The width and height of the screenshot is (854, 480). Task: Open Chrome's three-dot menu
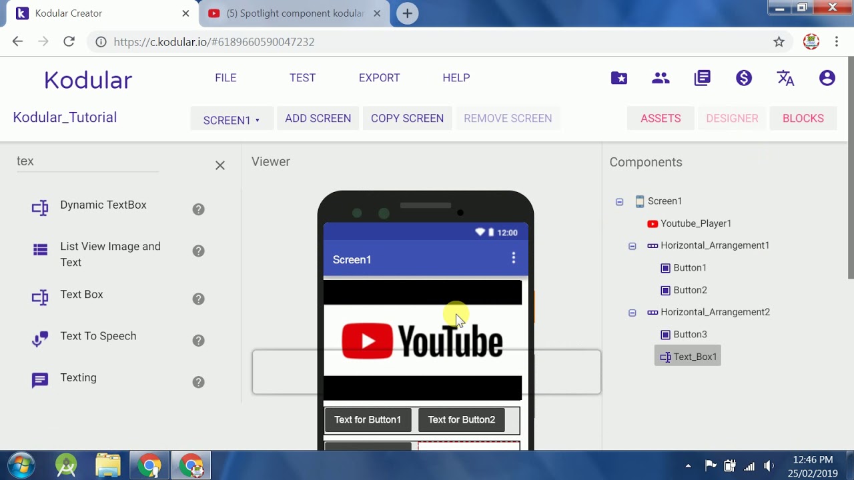pos(837,42)
